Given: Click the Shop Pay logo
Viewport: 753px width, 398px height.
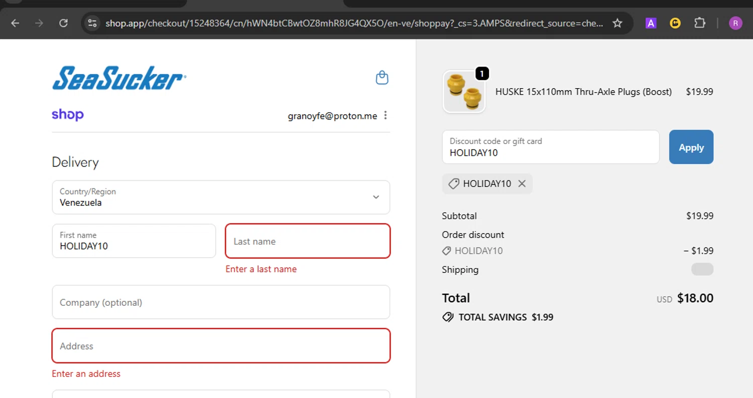Looking at the screenshot, I should click(68, 115).
